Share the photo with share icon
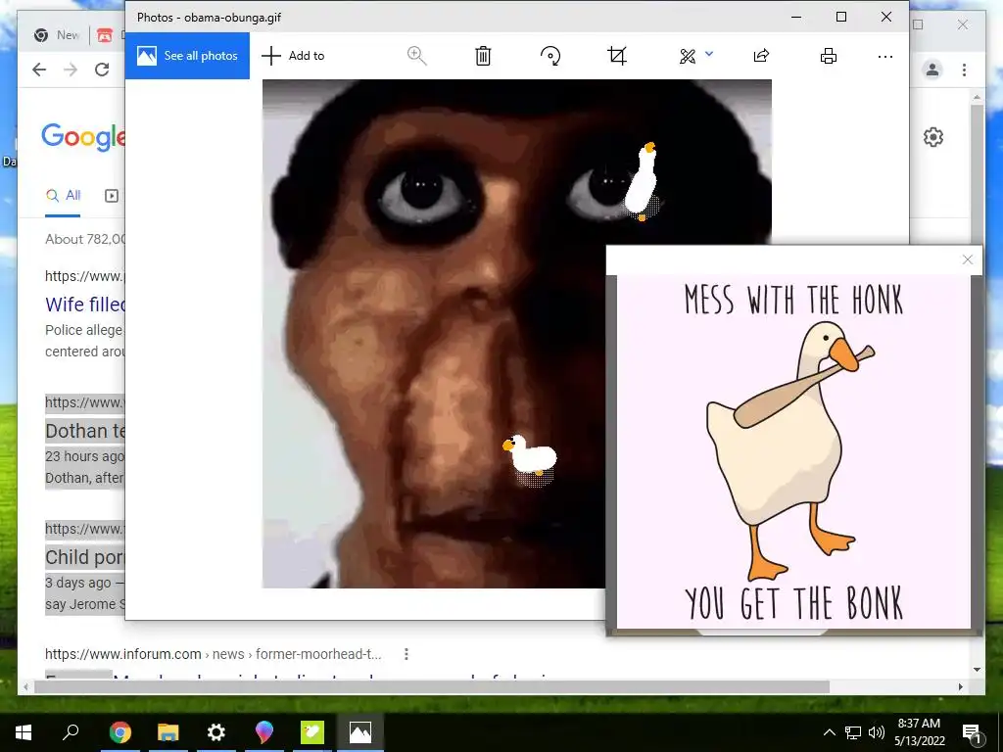This screenshot has width=1003, height=752. coord(761,56)
